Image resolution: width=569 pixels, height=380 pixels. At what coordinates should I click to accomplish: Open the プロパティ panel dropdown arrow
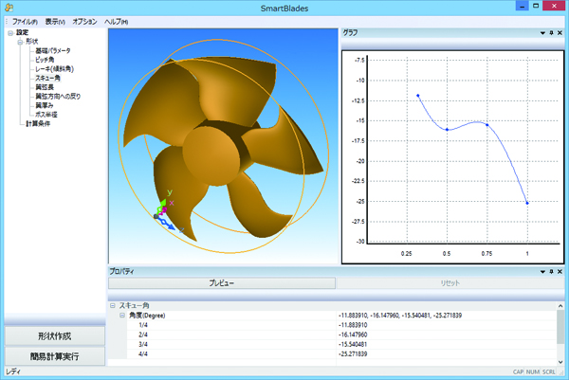542,272
